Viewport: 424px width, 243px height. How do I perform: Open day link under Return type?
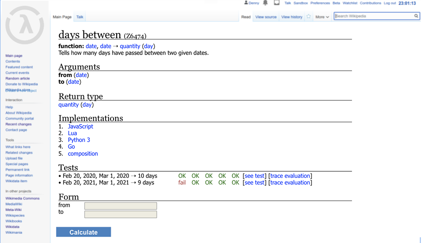87,104
